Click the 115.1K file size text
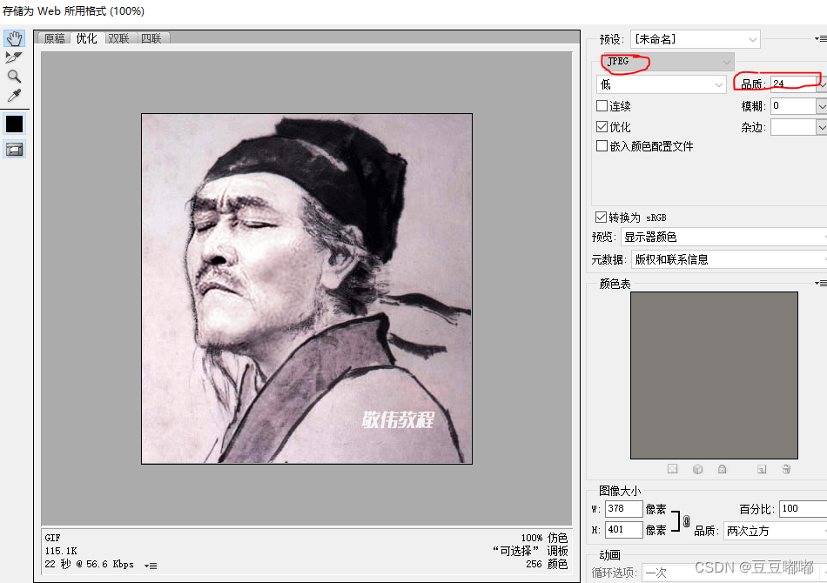Image resolution: width=827 pixels, height=583 pixels. click(61, 551)
